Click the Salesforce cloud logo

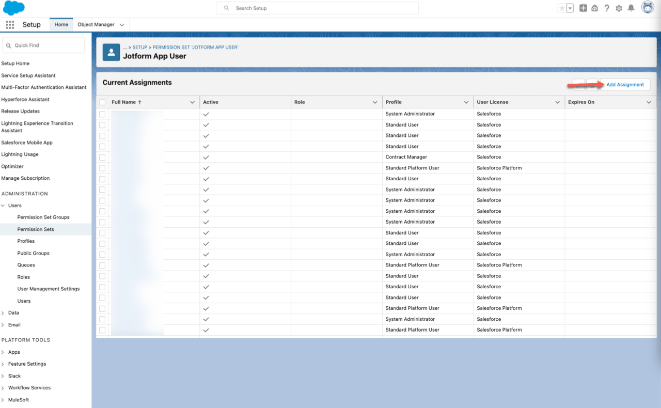pos(13,8)
